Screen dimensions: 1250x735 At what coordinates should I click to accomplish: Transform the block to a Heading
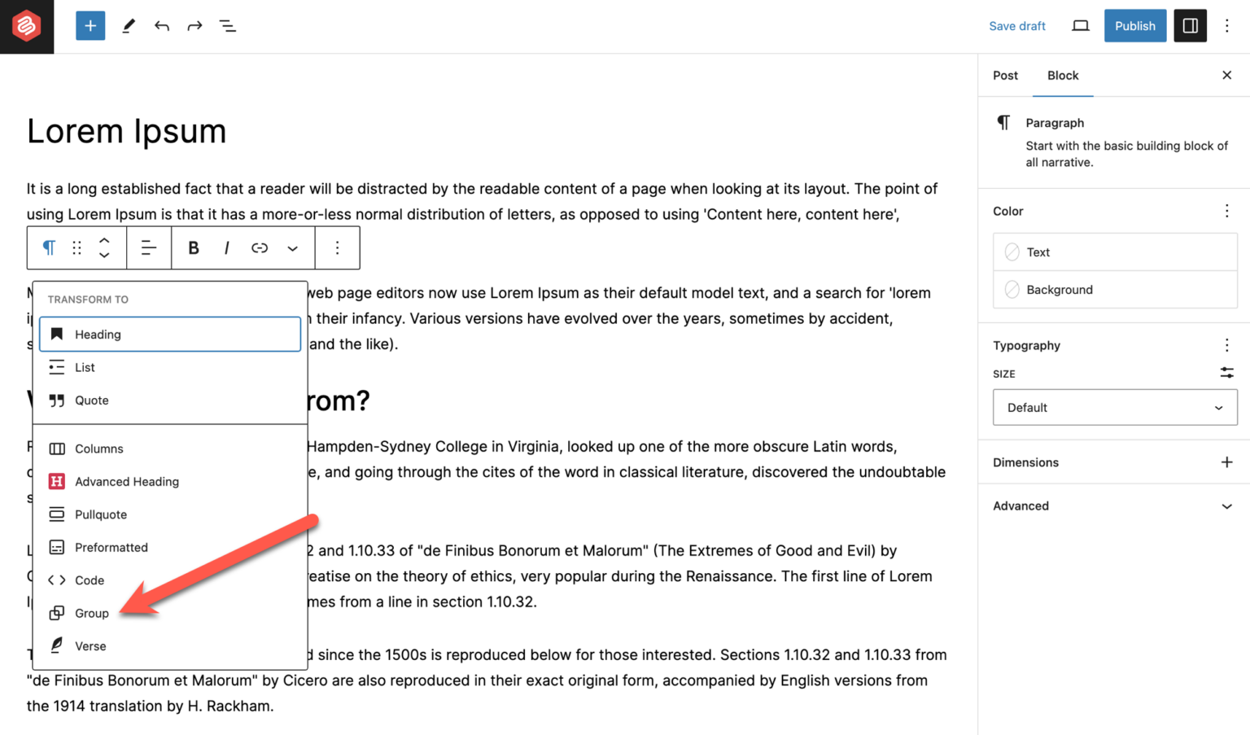click(x=169, y=334)
